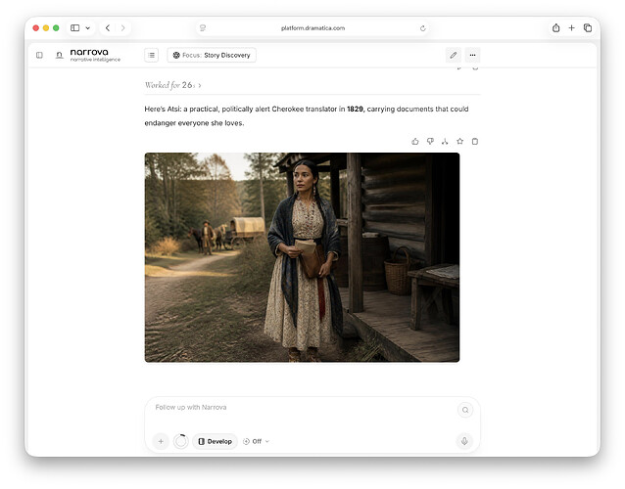
Task: Open the three-dot more options menu
Action: click(x=472, y=55)
